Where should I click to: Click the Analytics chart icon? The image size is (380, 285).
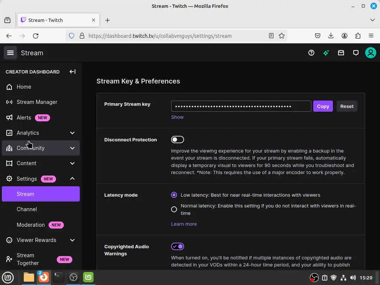point(9,133)
